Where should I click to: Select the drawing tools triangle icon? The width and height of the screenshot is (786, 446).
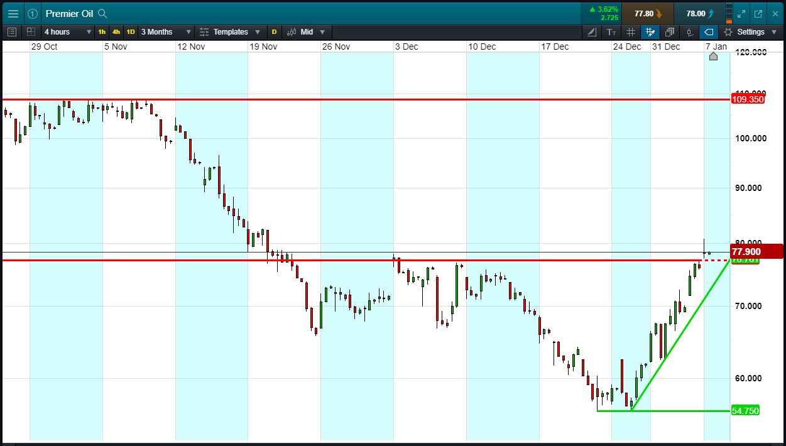coord(592,31)
